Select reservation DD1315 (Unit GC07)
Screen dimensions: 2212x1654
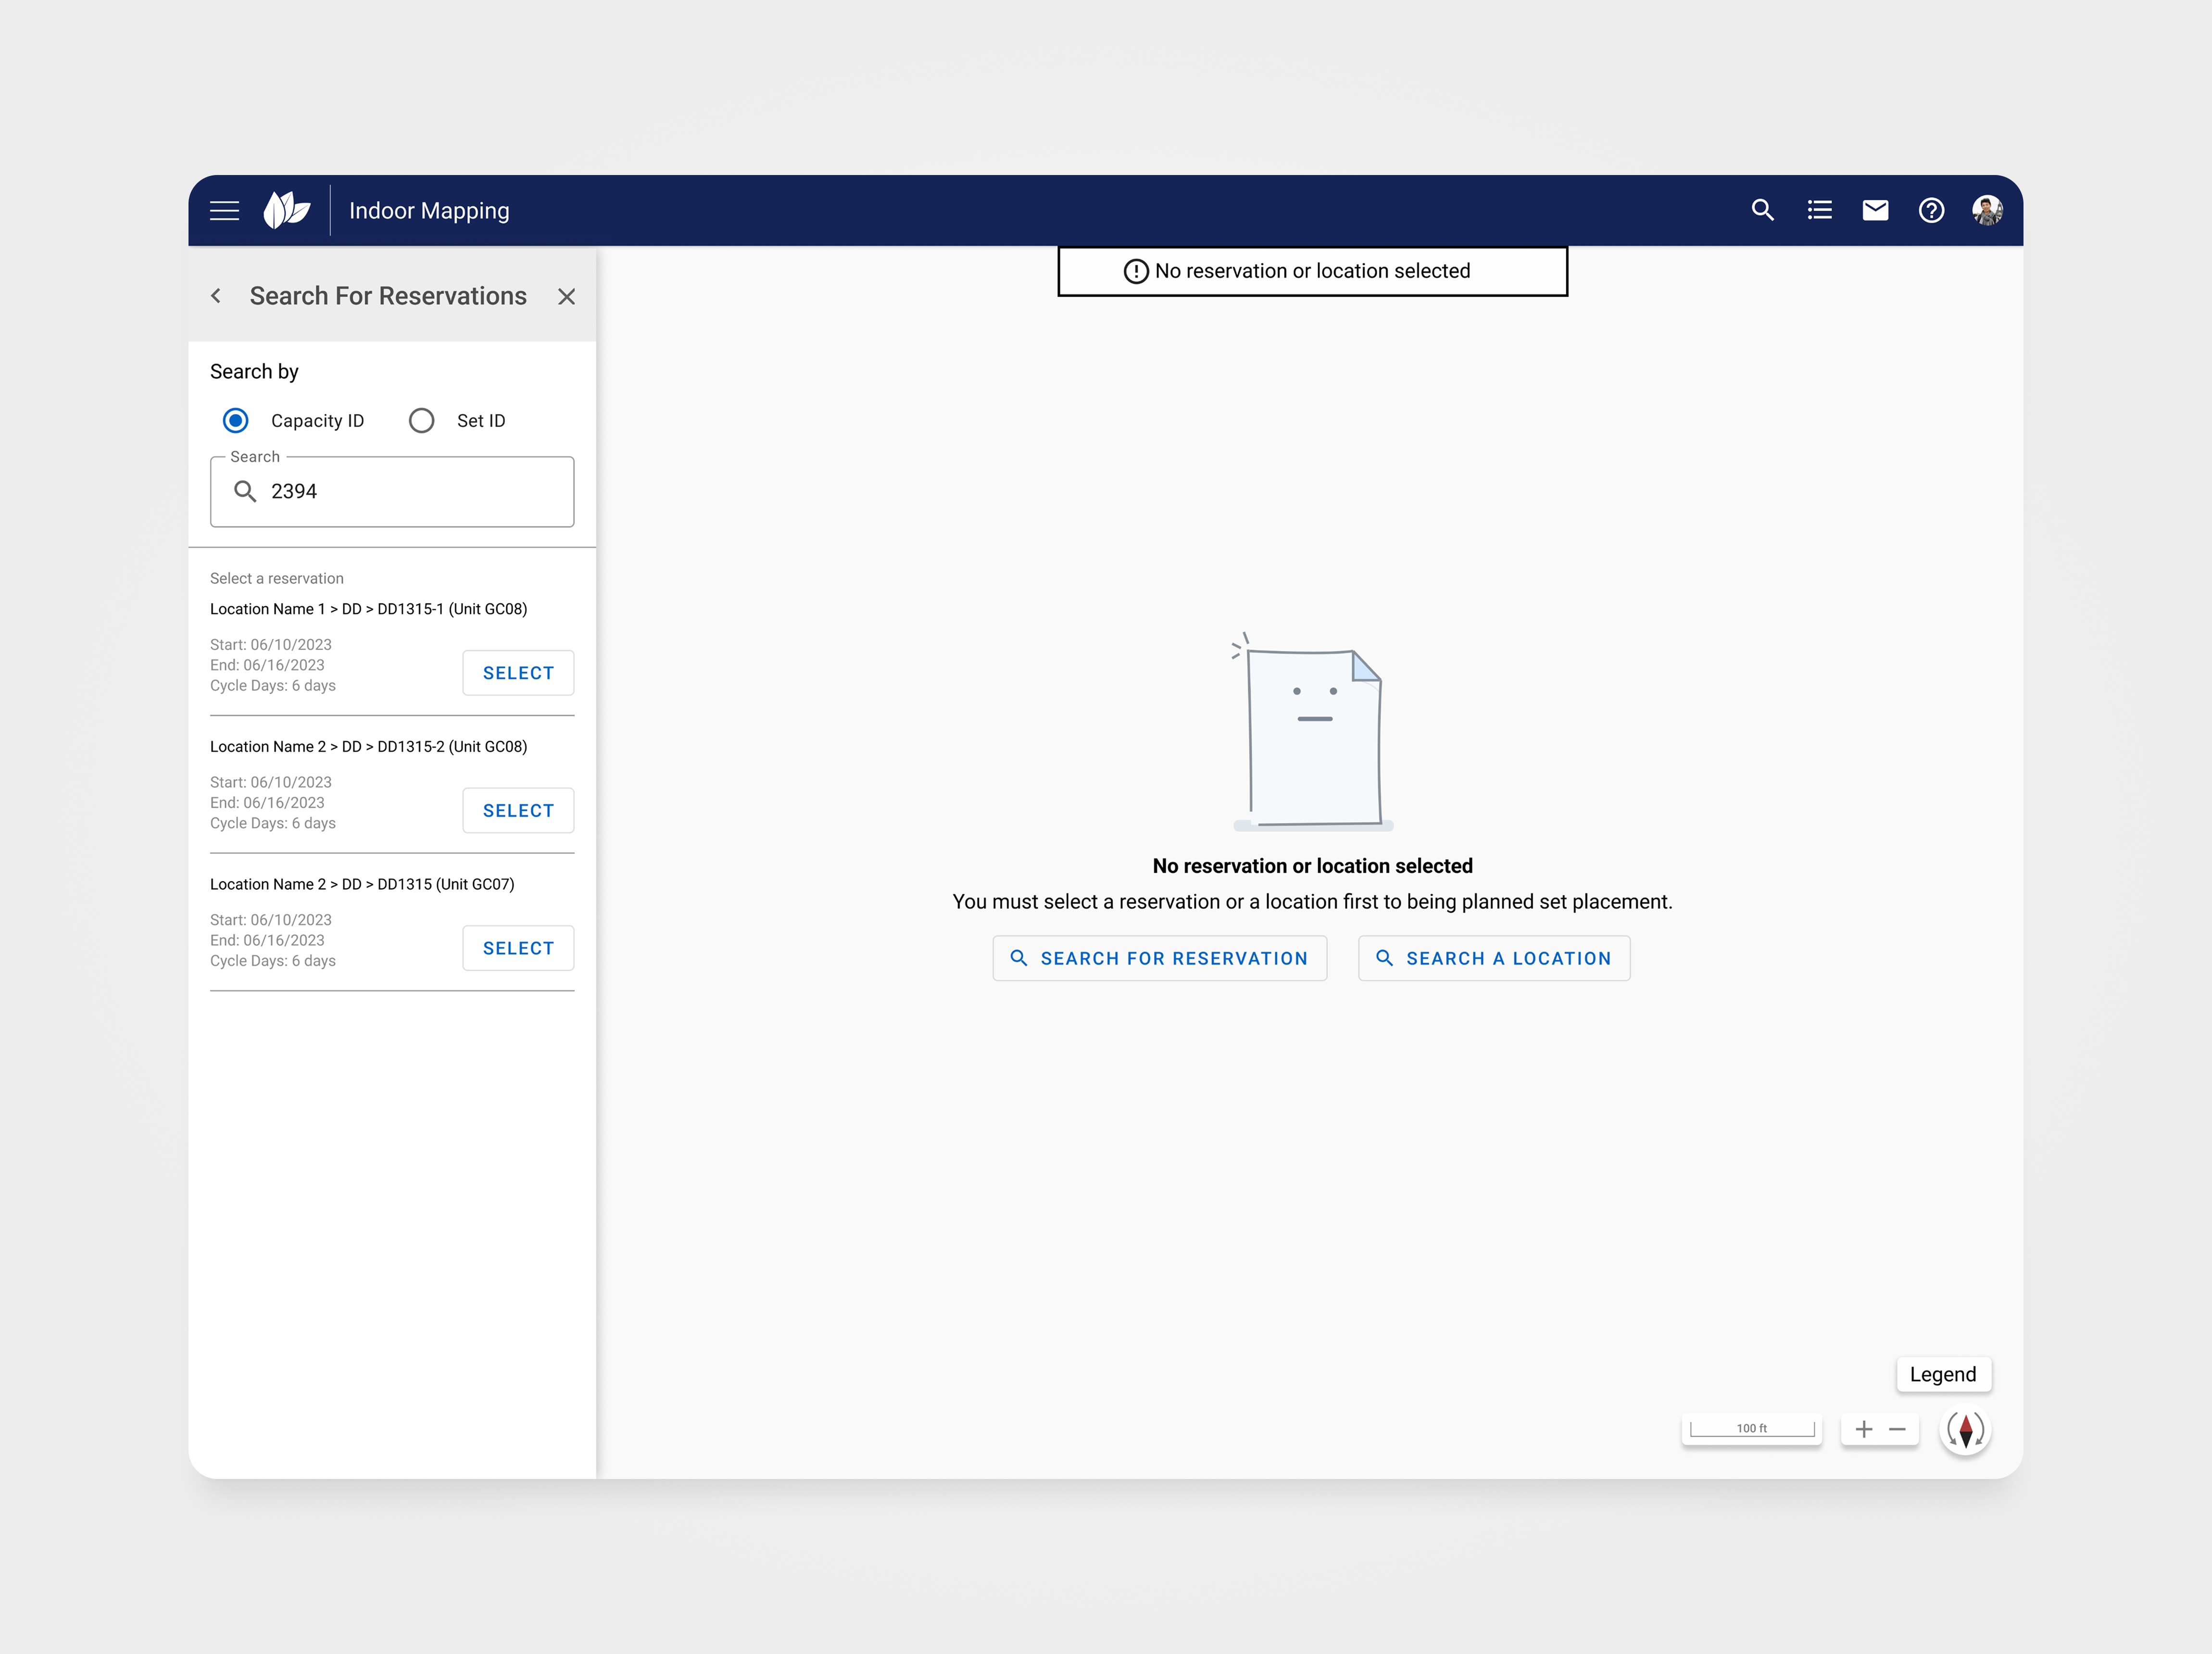coord(518,948)
